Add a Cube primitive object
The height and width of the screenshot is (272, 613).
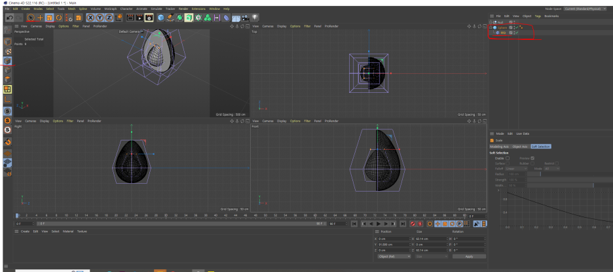coord(160,18)
